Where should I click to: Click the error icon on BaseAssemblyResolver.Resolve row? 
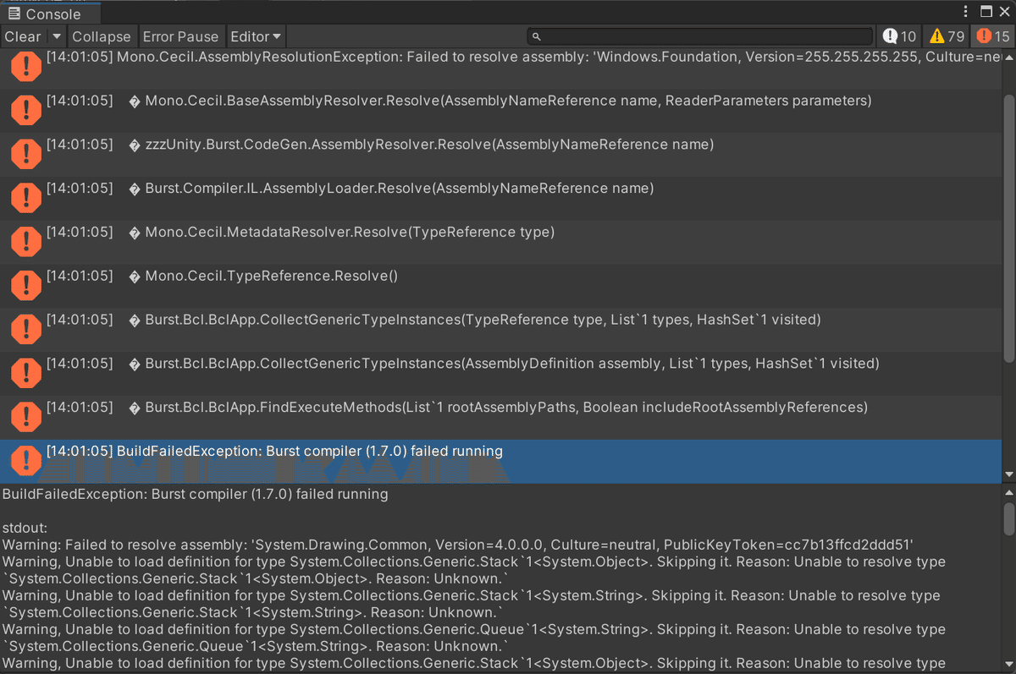tap(26, 109)
